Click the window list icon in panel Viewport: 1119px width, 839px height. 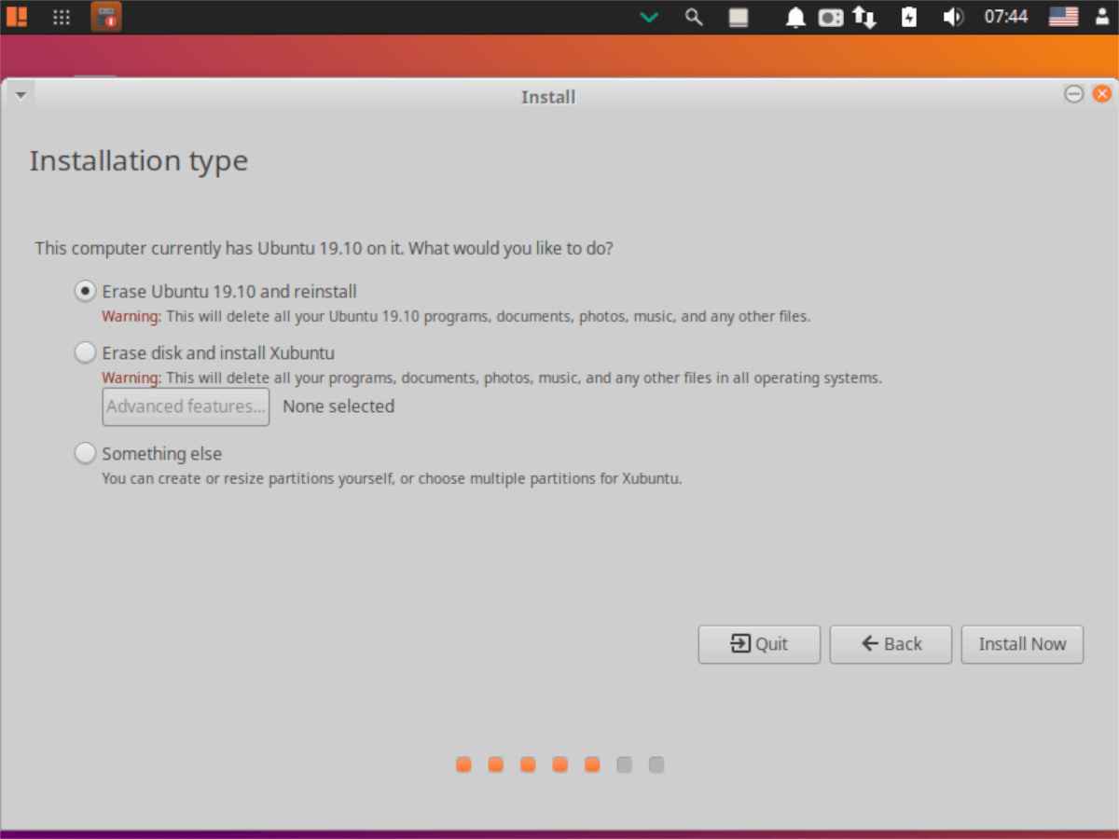pyautogui.click(x=739, y=17)
